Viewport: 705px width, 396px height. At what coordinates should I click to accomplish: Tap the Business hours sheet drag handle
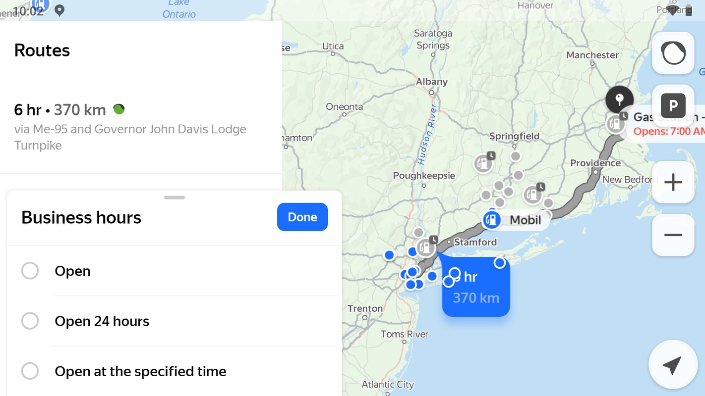(174, 198)
